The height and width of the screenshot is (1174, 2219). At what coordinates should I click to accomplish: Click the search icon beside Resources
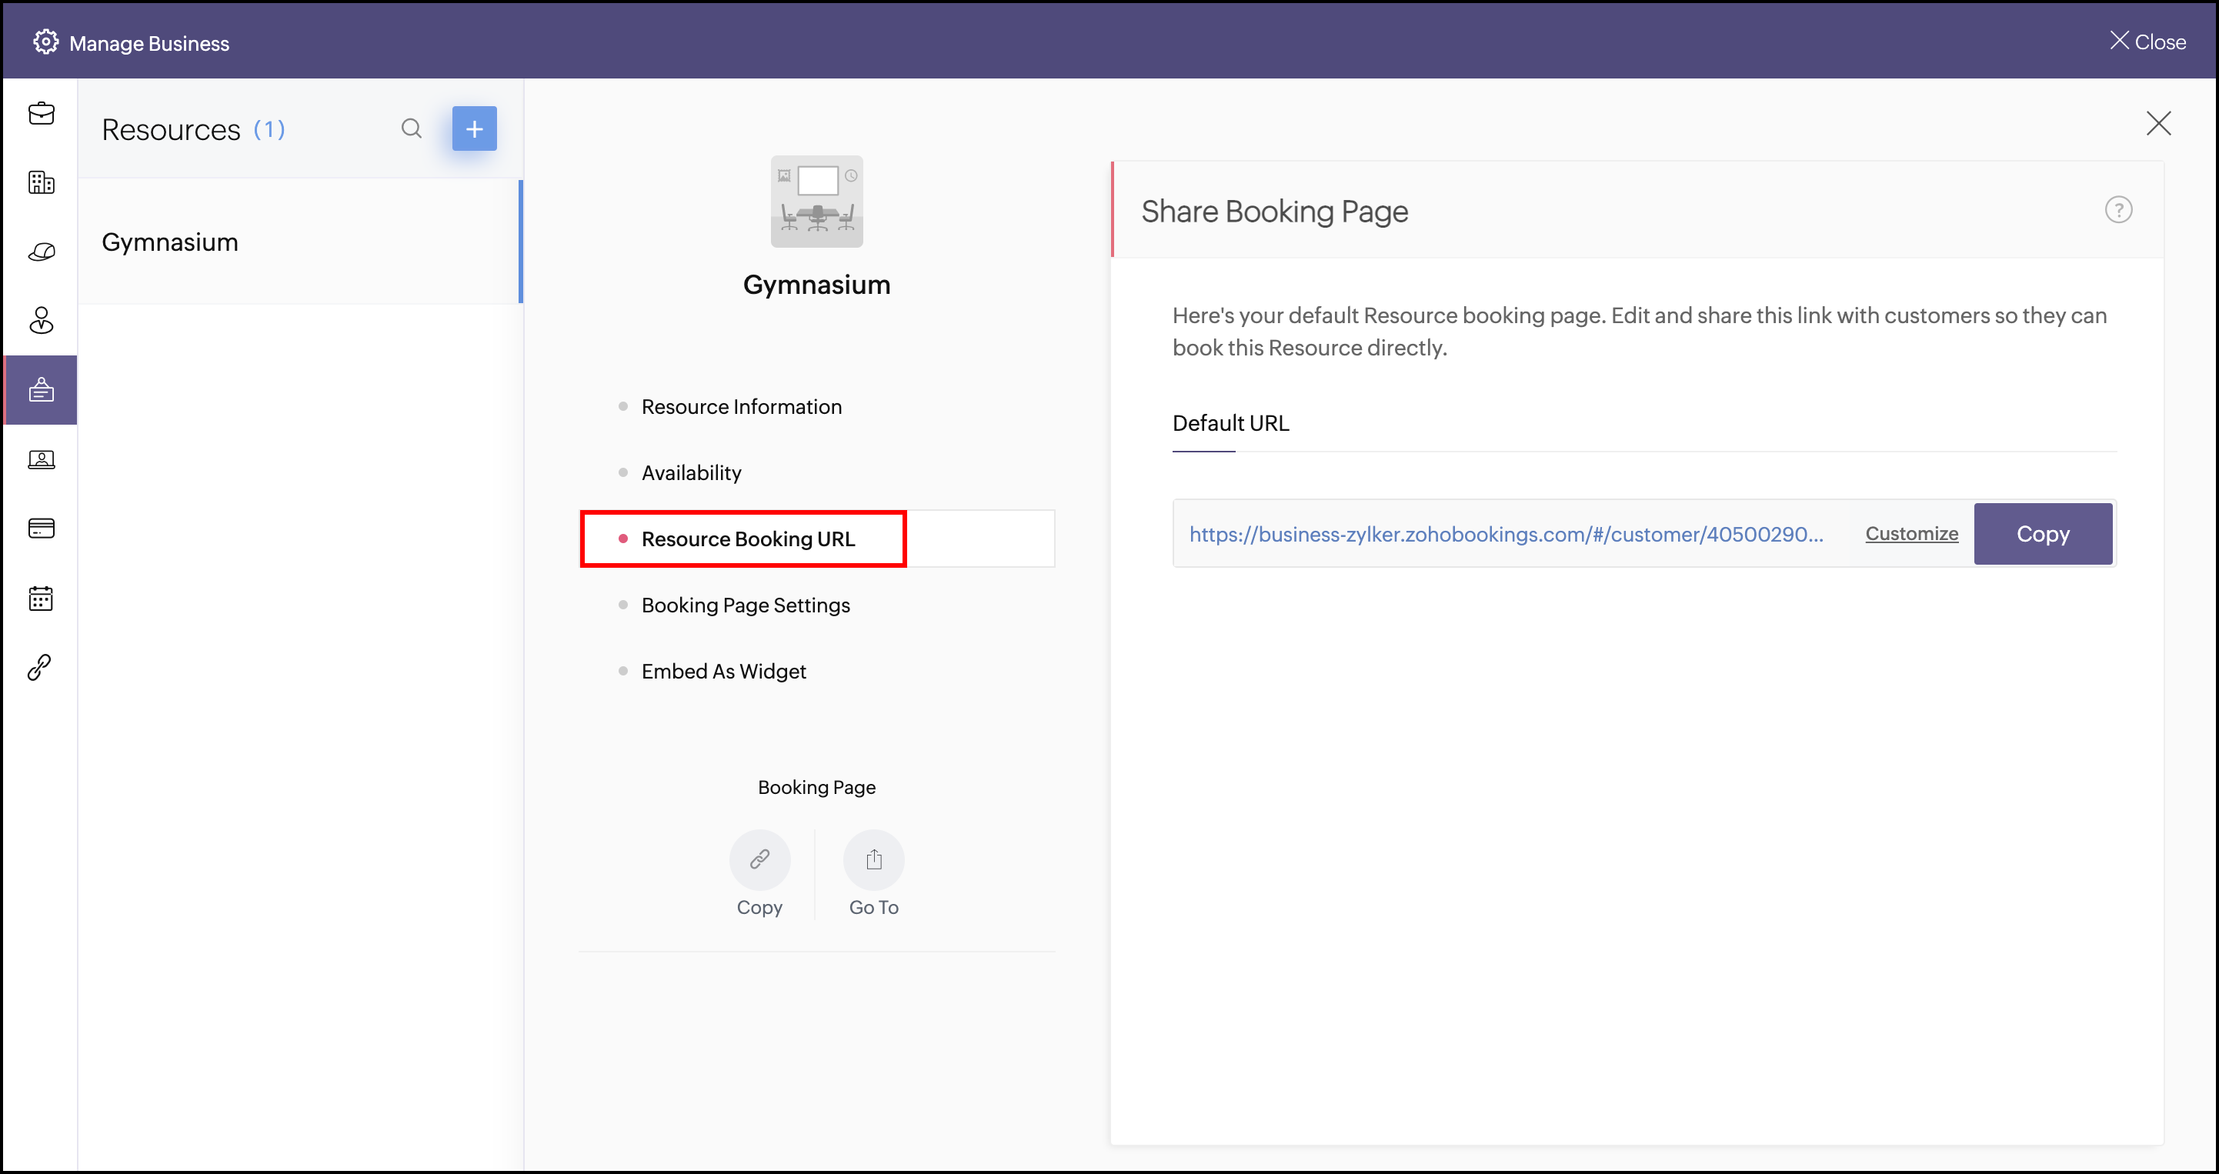coord(411,129)
